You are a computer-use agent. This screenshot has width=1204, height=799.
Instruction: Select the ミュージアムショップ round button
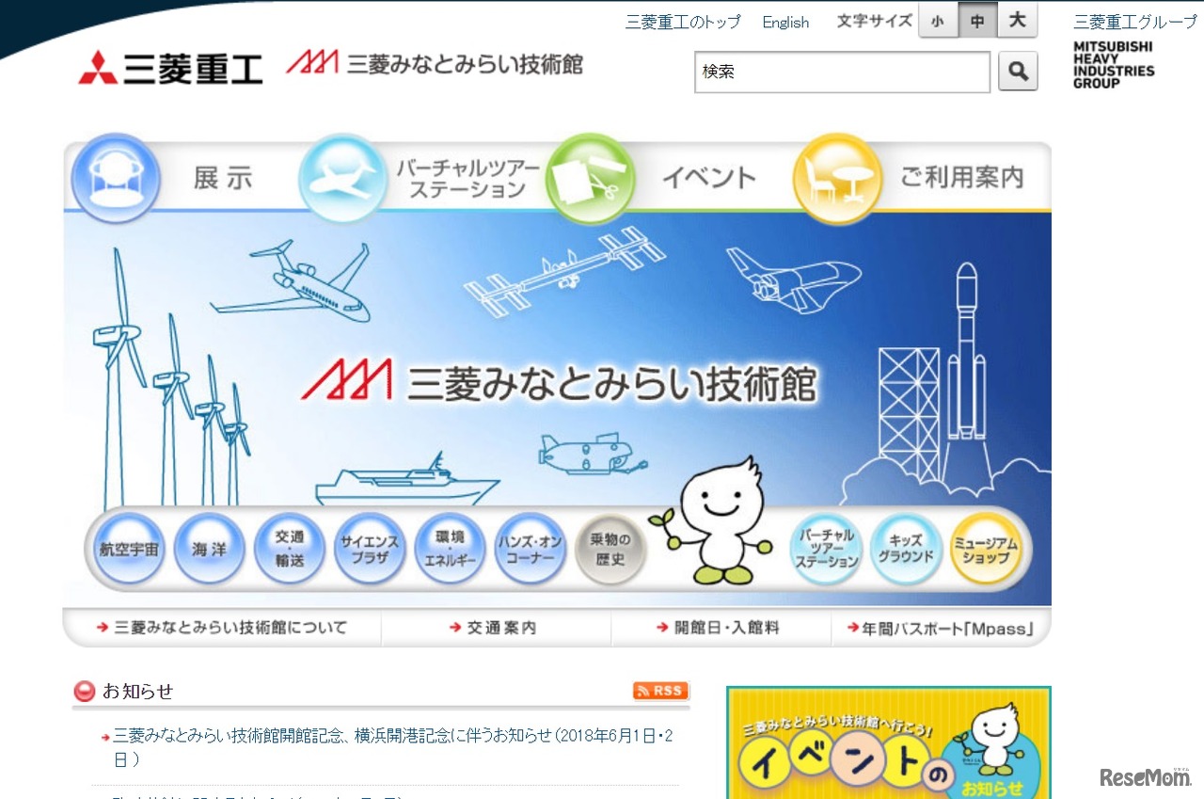986,549
